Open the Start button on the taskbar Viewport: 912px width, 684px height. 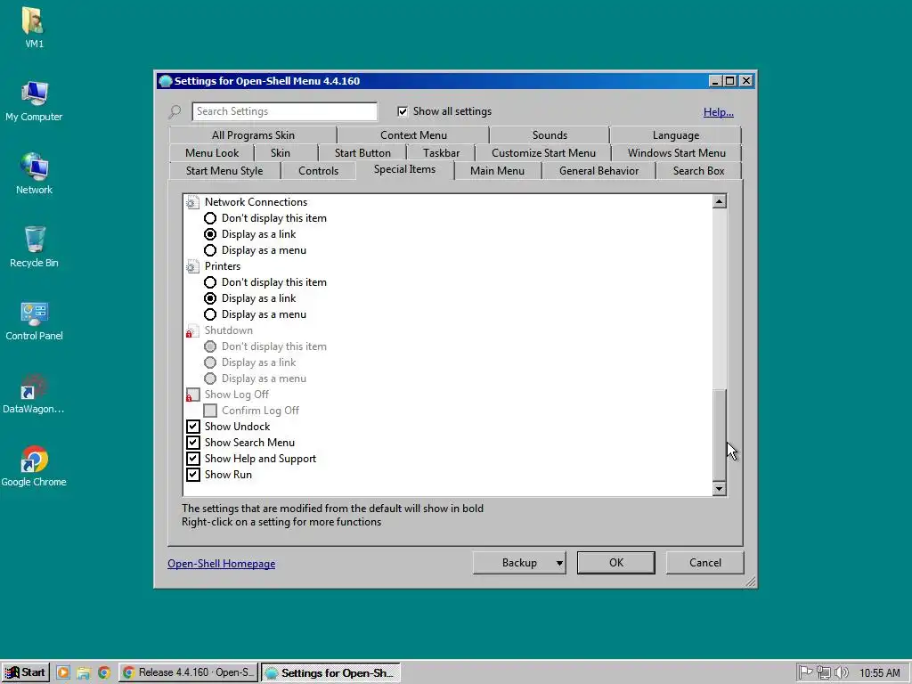click(x=25, y=672)
